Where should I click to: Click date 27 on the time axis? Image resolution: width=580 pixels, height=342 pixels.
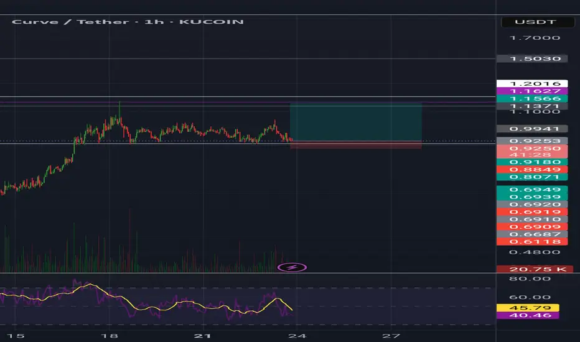pyautogui.click(x=391, y=336)
